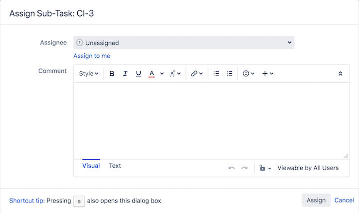
Task: Toggle italic formatting in comment toolbar
Action: [x=125, y=73]
